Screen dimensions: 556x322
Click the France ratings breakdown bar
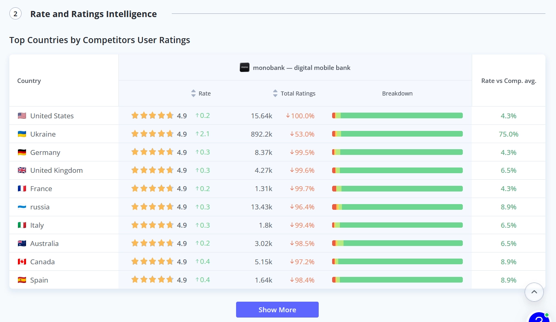(397, 189)
